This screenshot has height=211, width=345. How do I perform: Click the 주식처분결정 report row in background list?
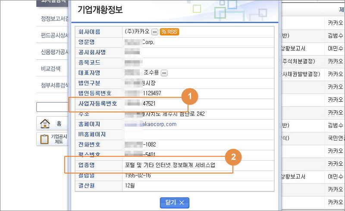coord(298,61)
